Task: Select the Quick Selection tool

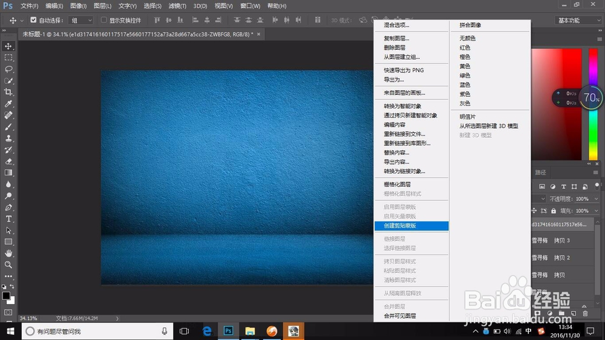Action: point(8,80)
